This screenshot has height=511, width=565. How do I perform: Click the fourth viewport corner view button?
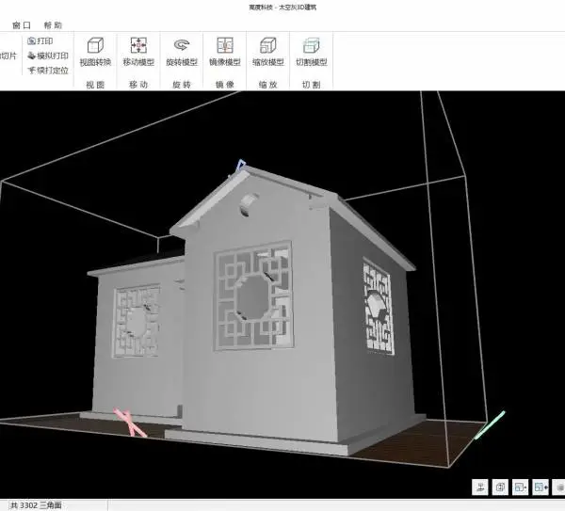[541, 487]
